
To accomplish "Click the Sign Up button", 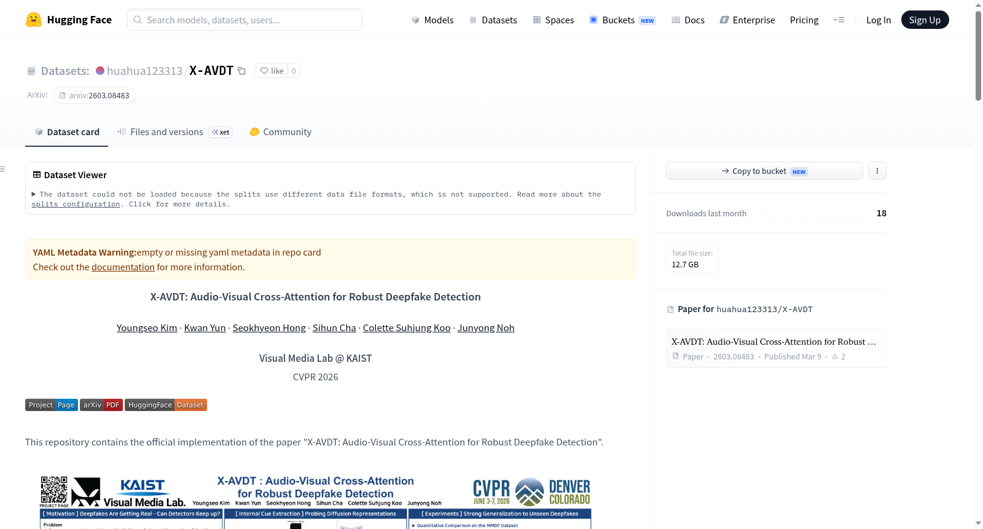I will click(925, 20).
